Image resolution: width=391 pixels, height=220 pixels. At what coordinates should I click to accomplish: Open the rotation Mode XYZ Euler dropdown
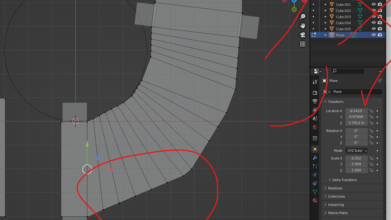tap(356, 151)
